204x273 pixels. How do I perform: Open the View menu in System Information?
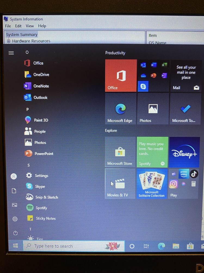click(30, 26)
